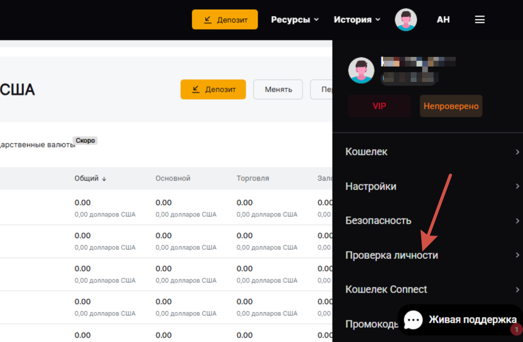
Task: Expand the Кошелек chevron arrow
Action: click(517, 152)
